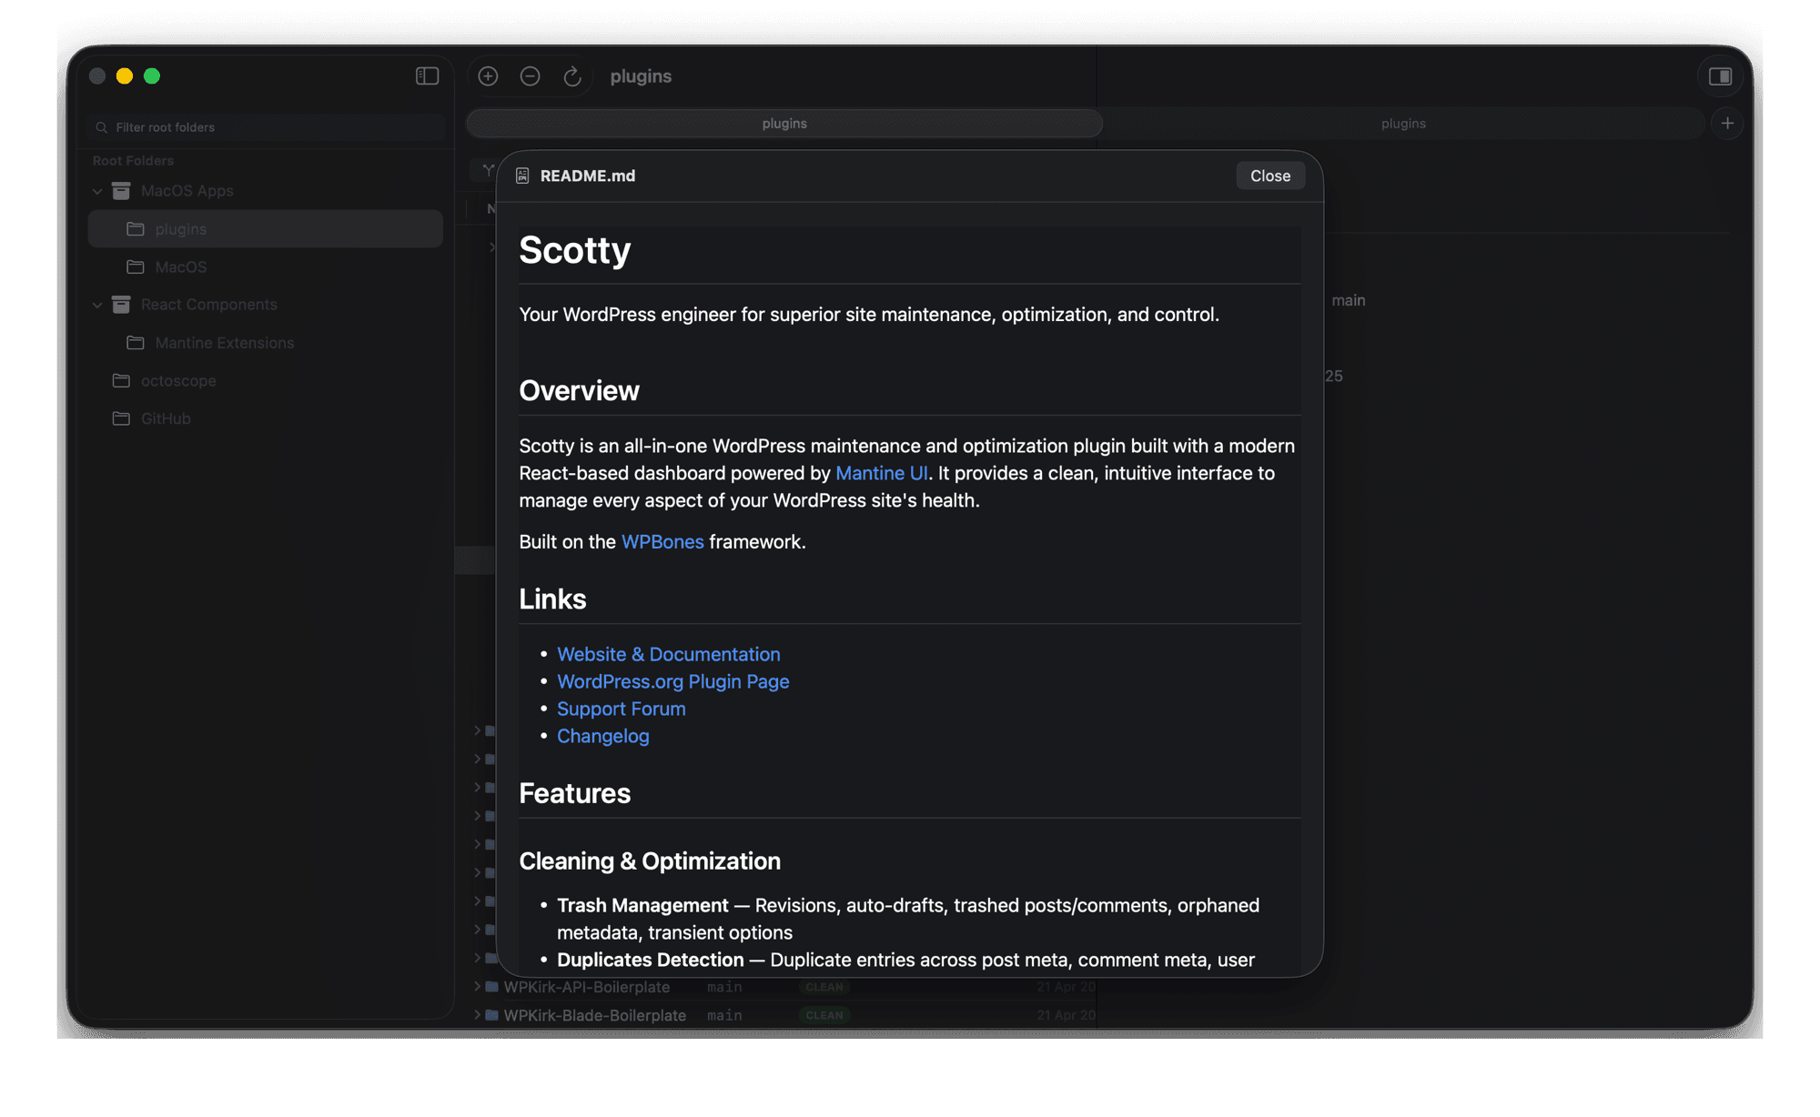1820x1117 pixels.
Task: Open the WordPress.org Plugin Page link
Action: coord(673,681)
